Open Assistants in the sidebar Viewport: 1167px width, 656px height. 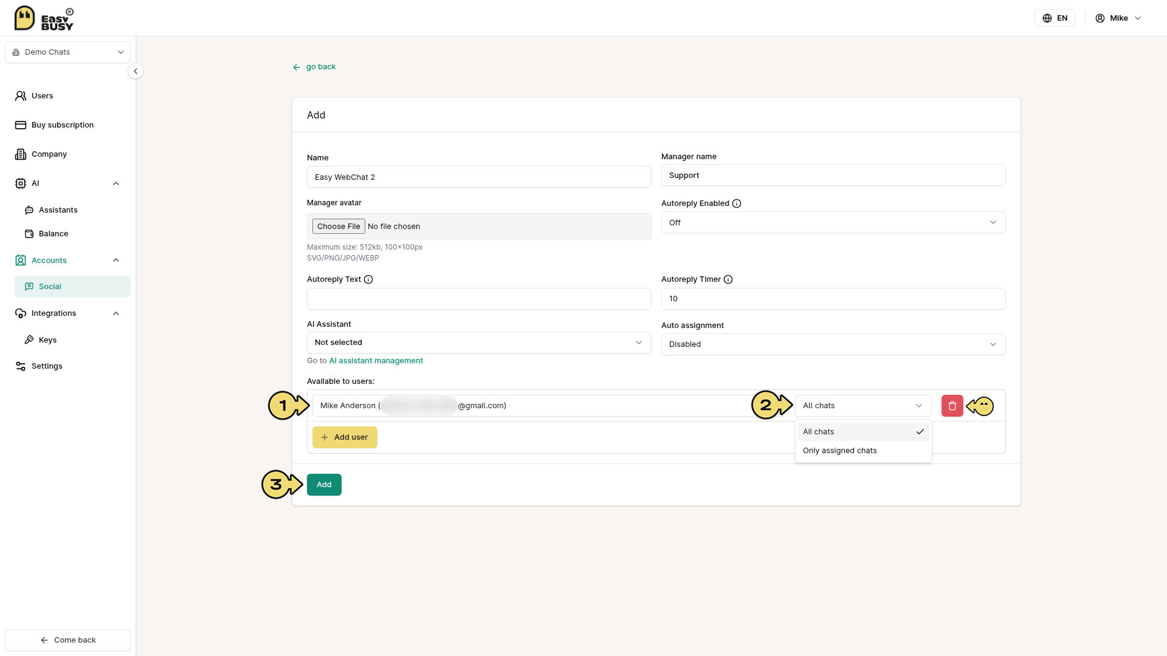pyautogui.click(x=72, y=210)
